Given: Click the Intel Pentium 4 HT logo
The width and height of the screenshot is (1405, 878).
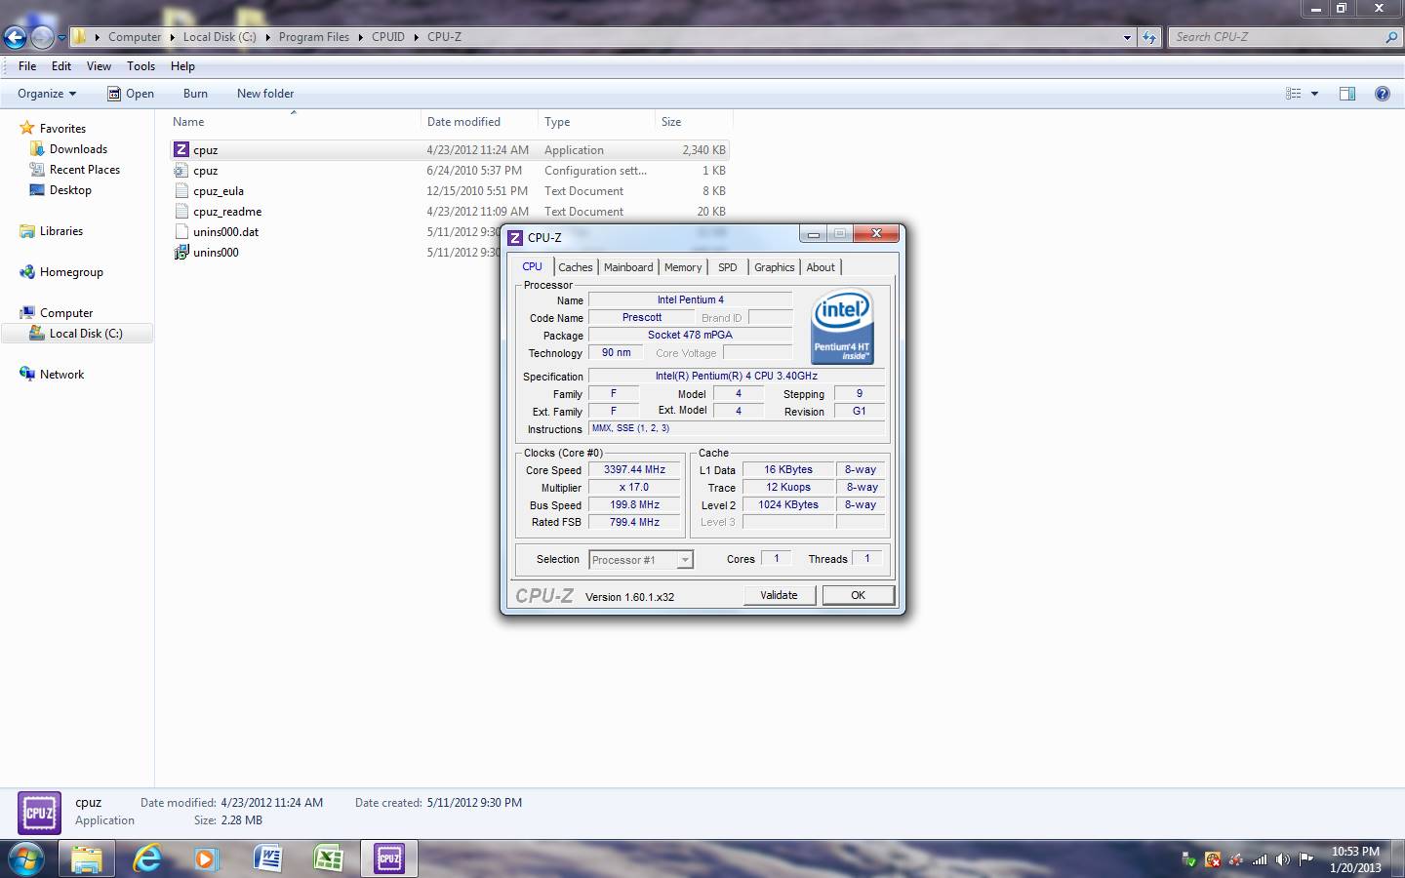Looking at the screenshot, I should coord(842,328).
